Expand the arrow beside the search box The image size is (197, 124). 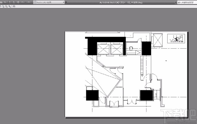[x=176, y=2]
